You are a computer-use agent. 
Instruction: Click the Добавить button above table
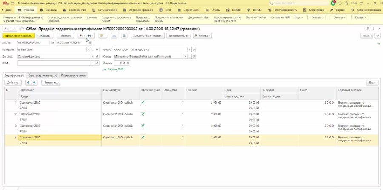[13, 83]
